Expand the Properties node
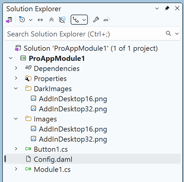The width and height of the screenshot is (184, 182). point(16,78)
